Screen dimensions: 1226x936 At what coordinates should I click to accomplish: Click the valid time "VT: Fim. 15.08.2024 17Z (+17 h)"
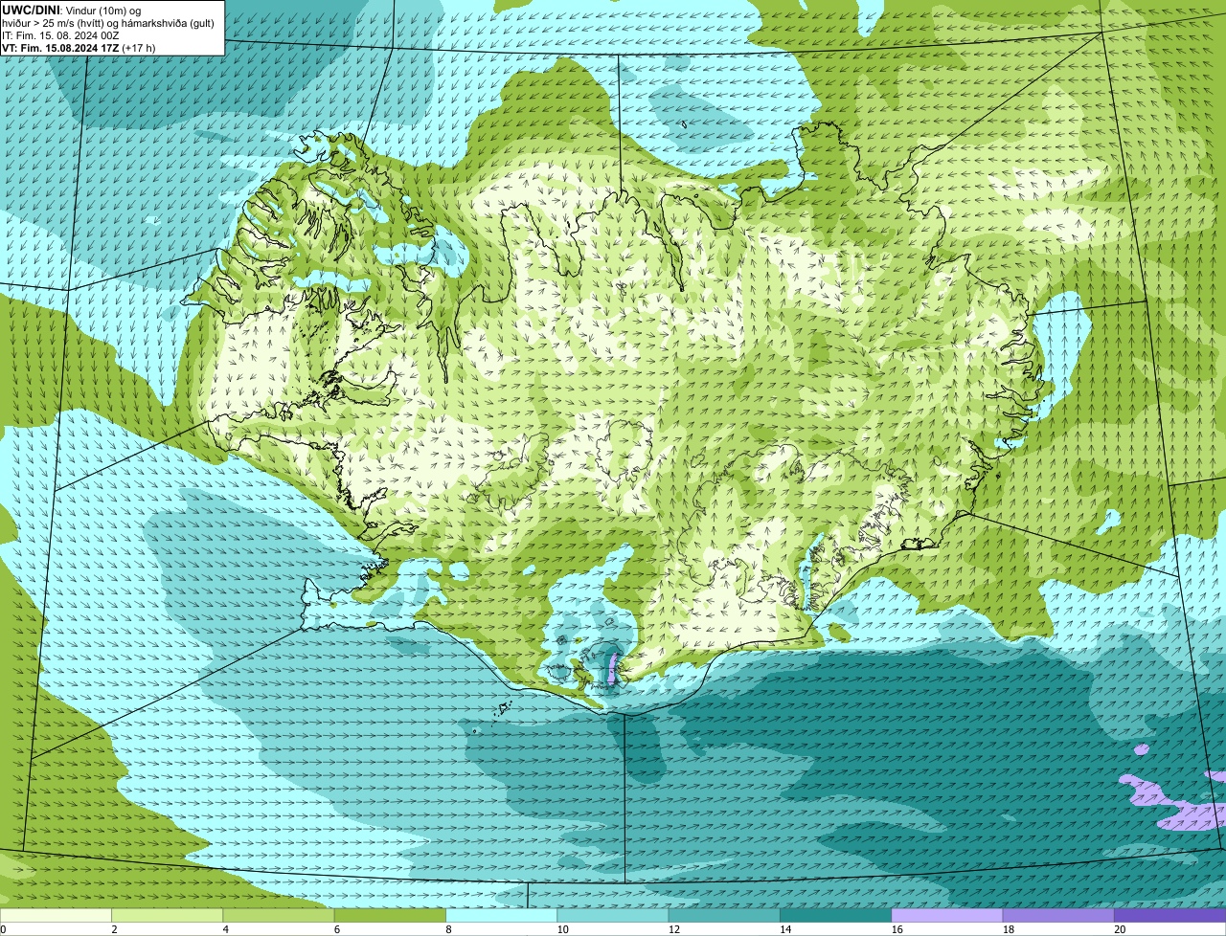(x=79, y=47)
